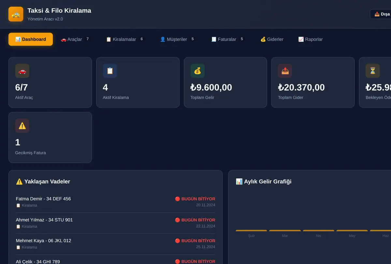Click the Dışa export button

coord(381,14)
